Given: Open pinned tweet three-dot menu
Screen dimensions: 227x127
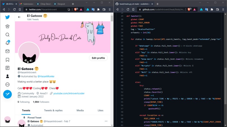Looking at the screenshot, I should (x=106, y=121).
